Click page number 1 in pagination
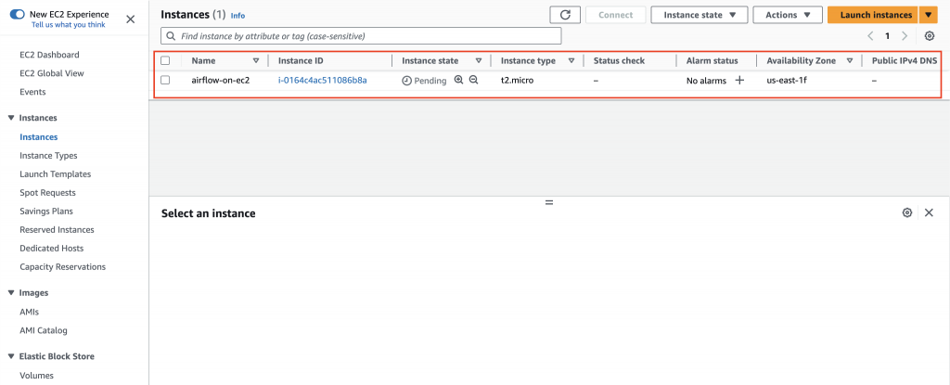 coord(888,36)
